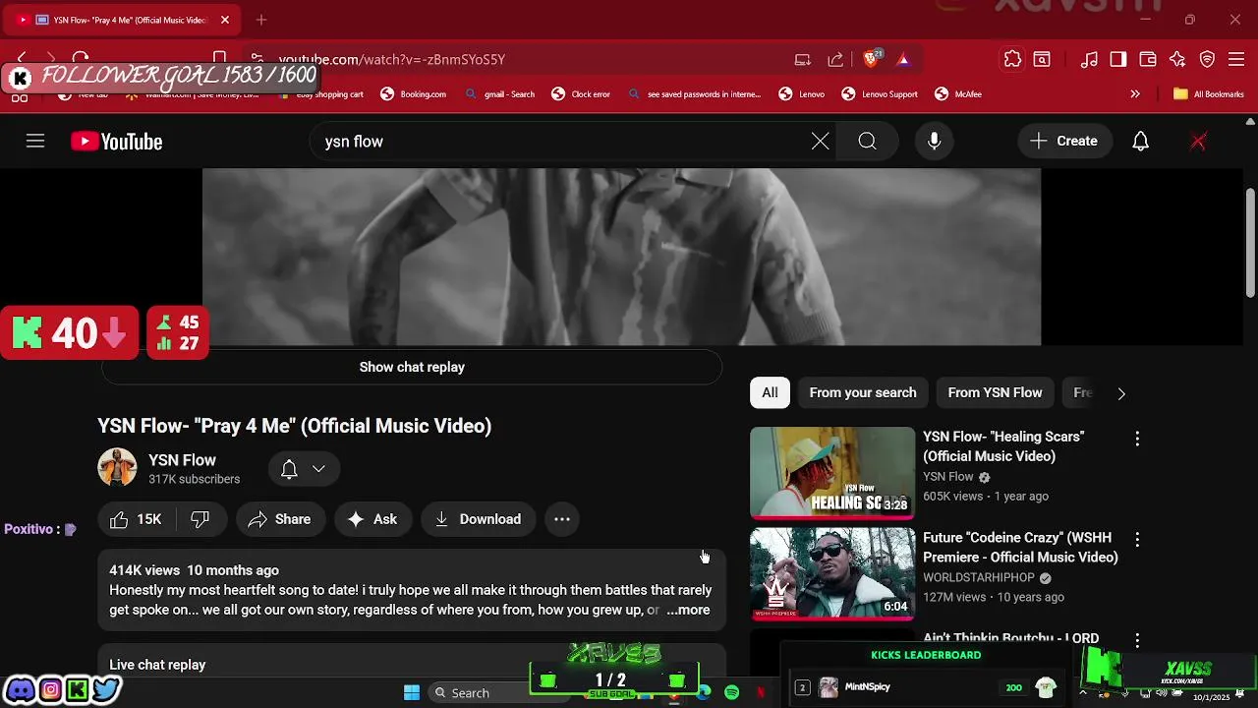Open Leo AI sparkle icon

[x=1177, y=59]
